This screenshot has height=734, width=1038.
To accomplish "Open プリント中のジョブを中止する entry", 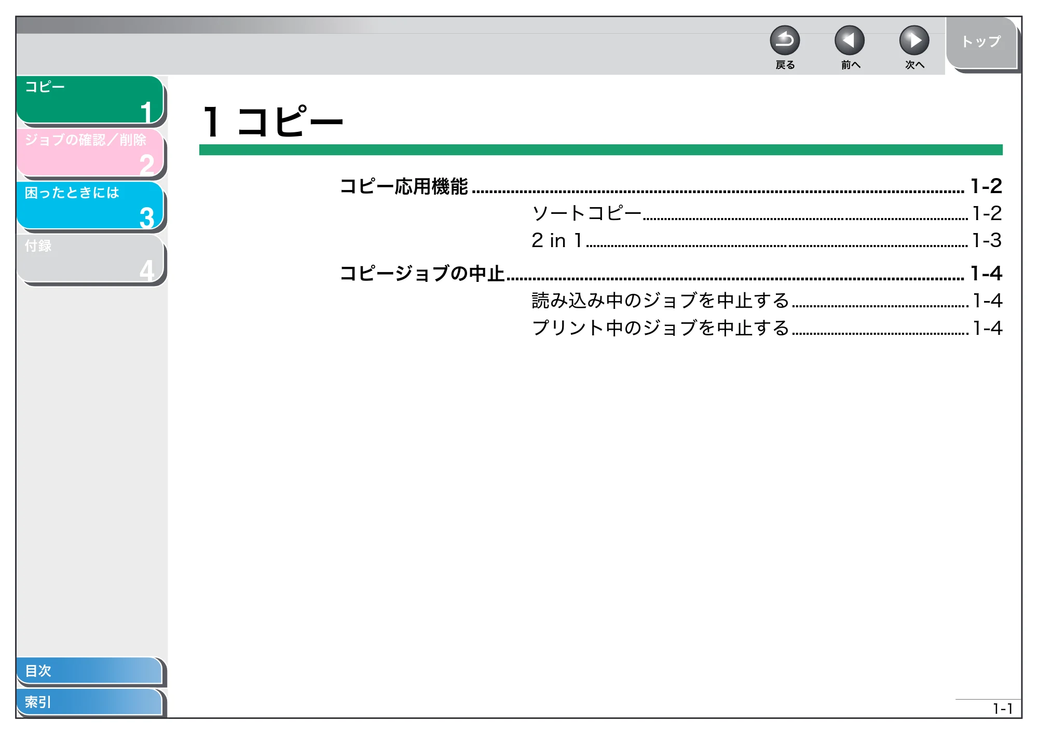I will pyautogui.click(x=767, y=328).
